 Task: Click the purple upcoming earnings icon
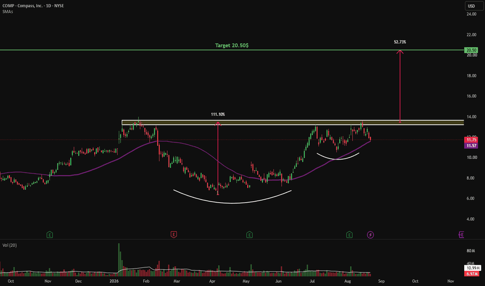tap(461, 235)
